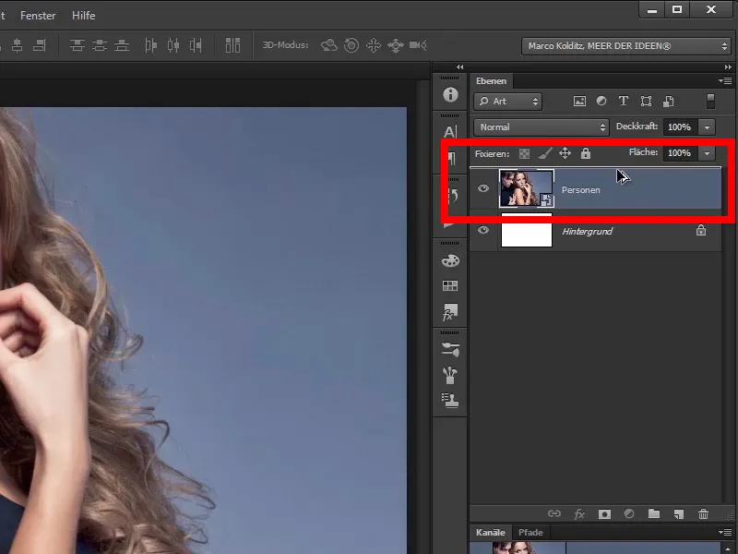
Task: Open the Art filter type dropdown
Action: pyautogui.click(x=508, y=102)
